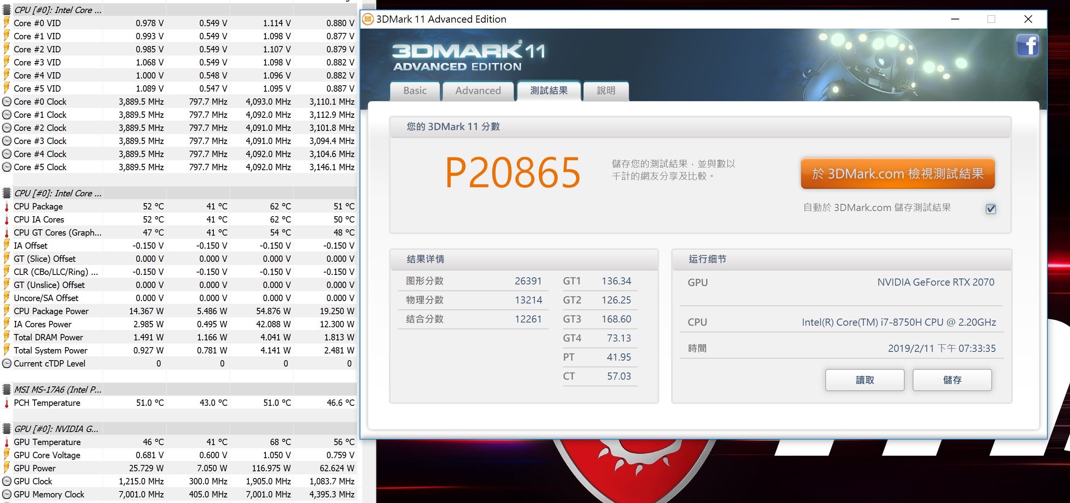Click the 讀取 button
Viewport: 1070px width, 503px height.
[865, 380]
